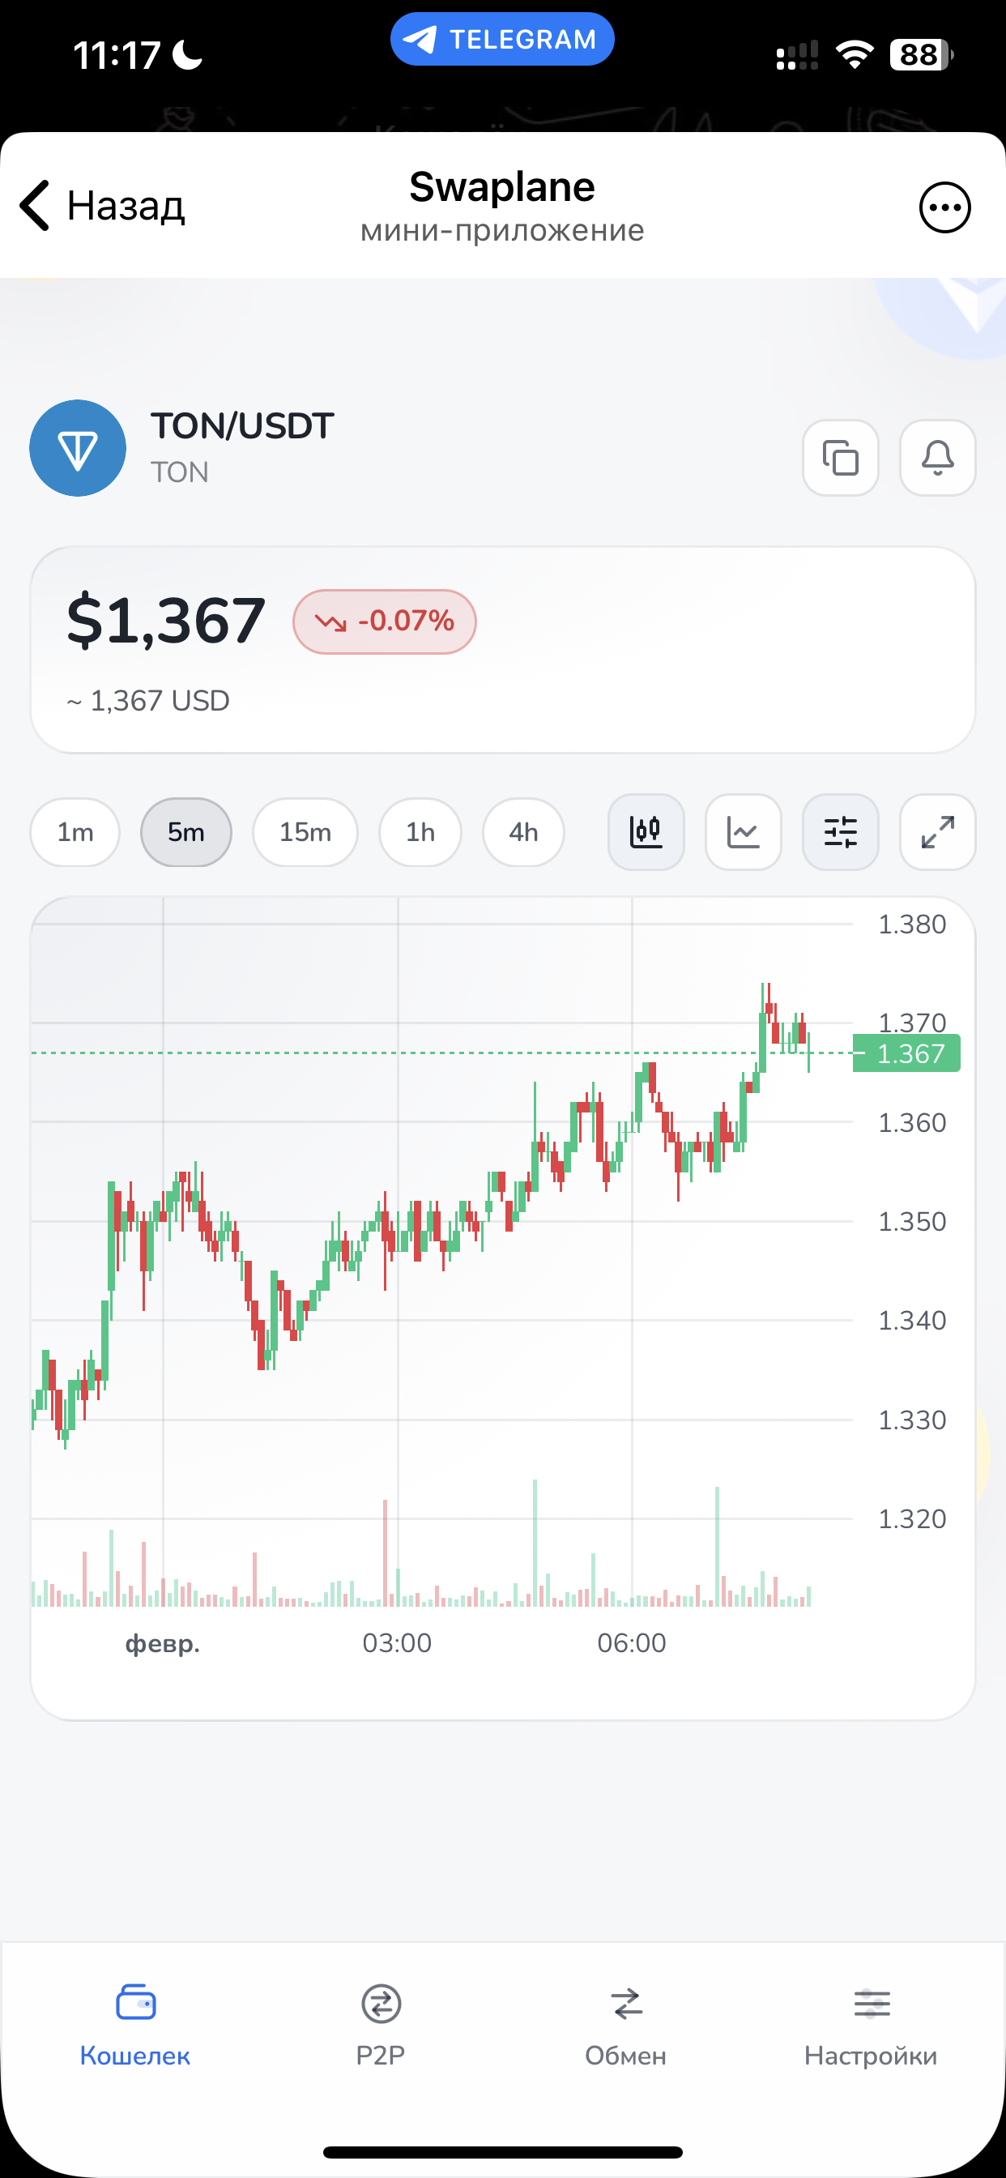Tap the bell price alert icon
The image size is (1006, 2178).
[936, 459]
